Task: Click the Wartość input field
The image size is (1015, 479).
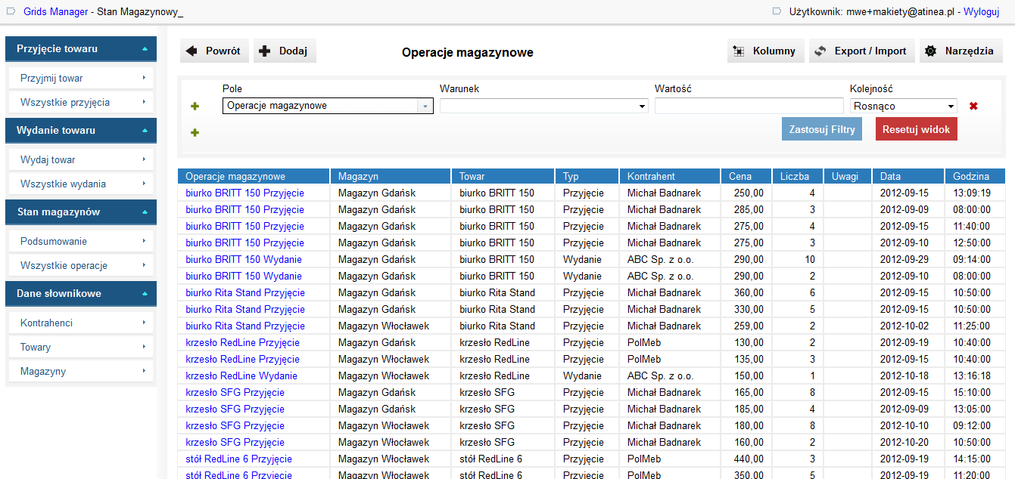Action: (x=749, y=106)
